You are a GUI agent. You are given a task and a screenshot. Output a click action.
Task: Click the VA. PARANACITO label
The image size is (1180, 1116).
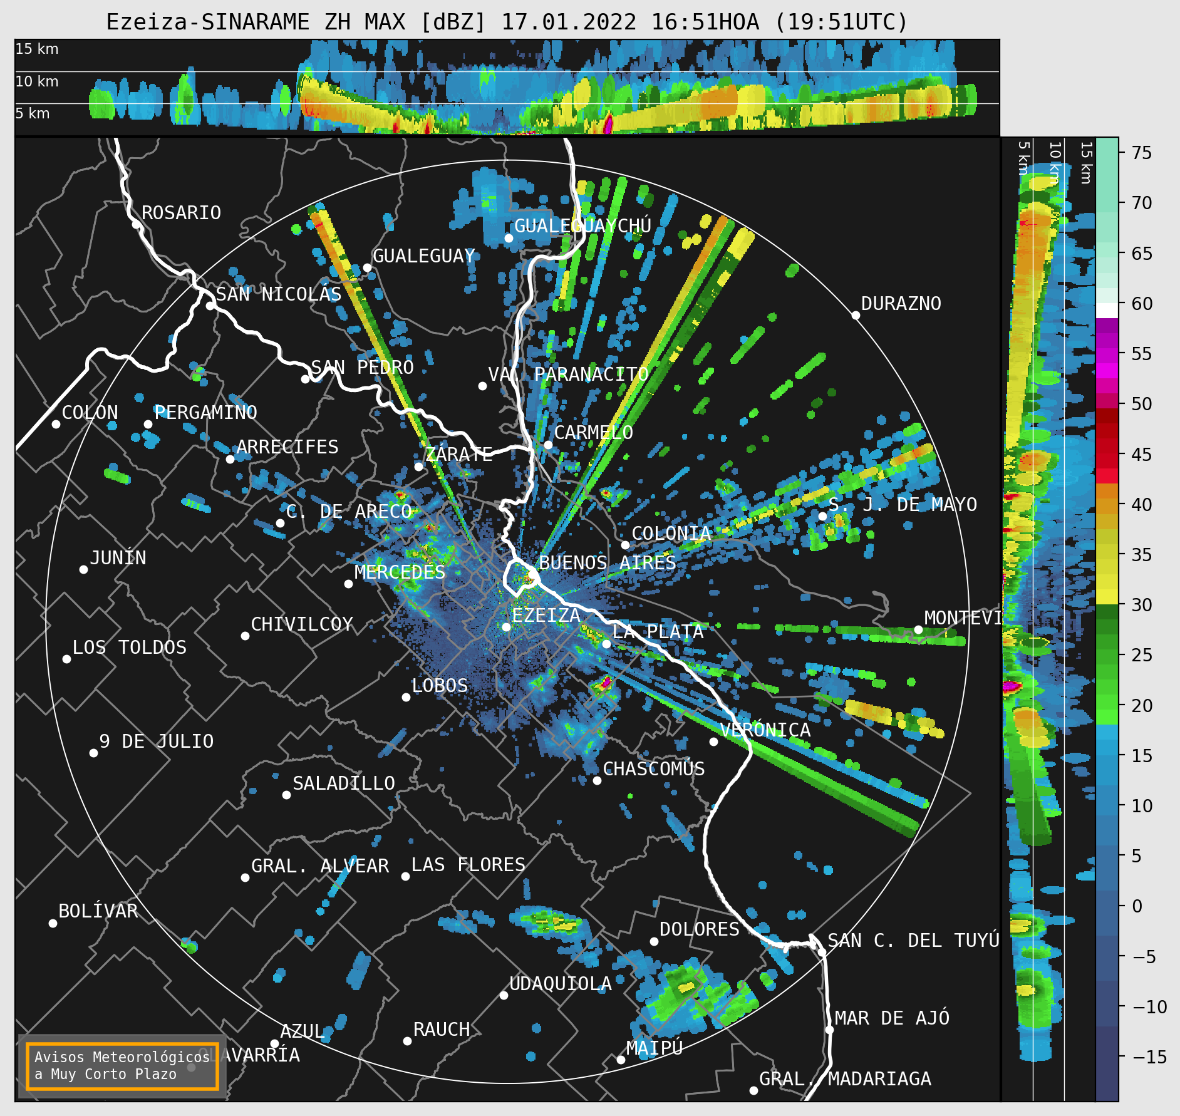pos(568,375)
